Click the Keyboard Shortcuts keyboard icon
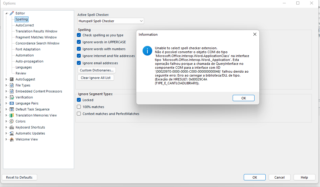This screenshot has height=187, width=320. click(x=12, y=127)
